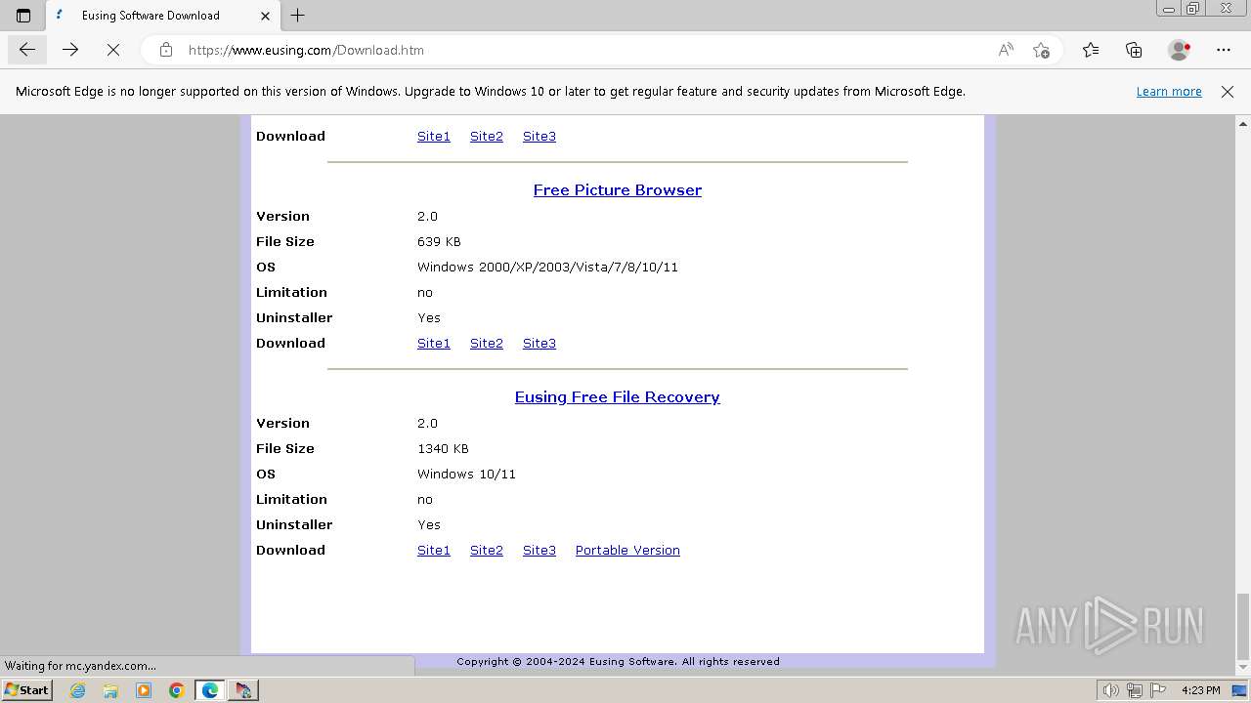This screenshot has width=1251, height=703.
Task: Open media player from taskbar
Action: [144, 690]
